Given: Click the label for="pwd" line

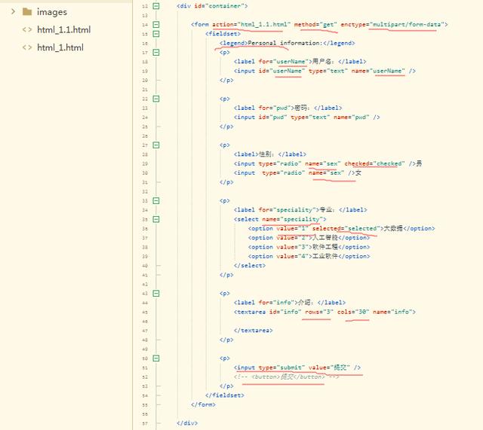Looking at the screenshot, I should (x=288, y=108).
